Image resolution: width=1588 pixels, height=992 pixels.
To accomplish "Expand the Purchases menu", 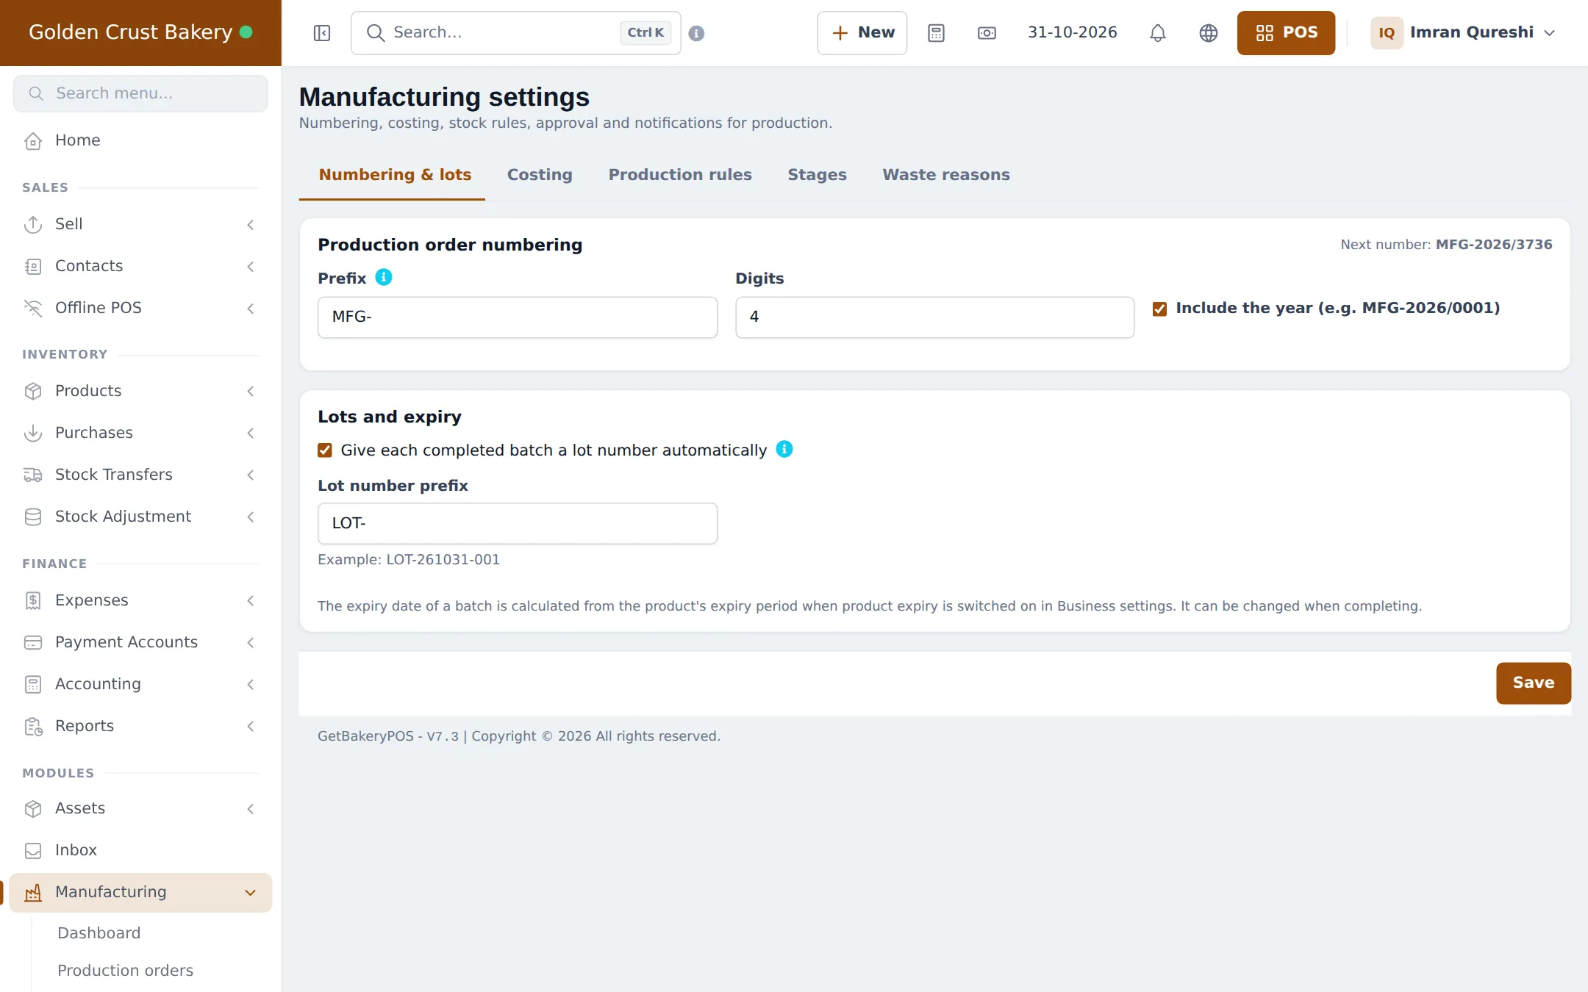I will tap(140, 433).
